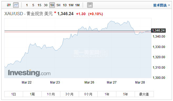Viewport: 173px width, 101px height.
Task: Select the 5 minute interval
Action: tap(33, 5)
